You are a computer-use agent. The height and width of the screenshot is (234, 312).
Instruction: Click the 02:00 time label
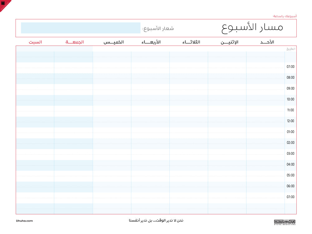[x=290, y=143]
